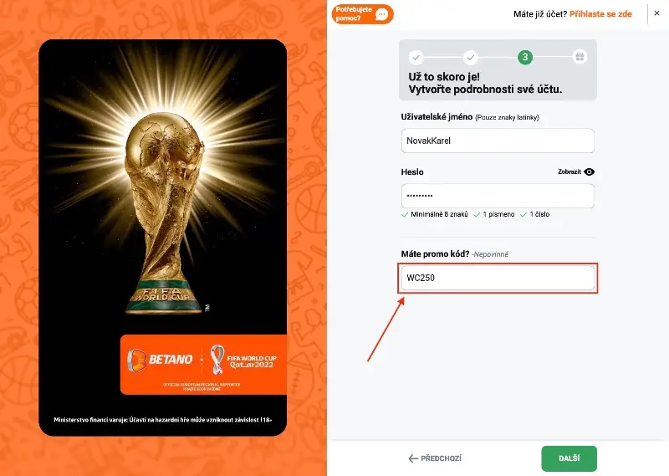Close the registration dialog with X
This screenshot has height=476, width=669.
[656, 13]
